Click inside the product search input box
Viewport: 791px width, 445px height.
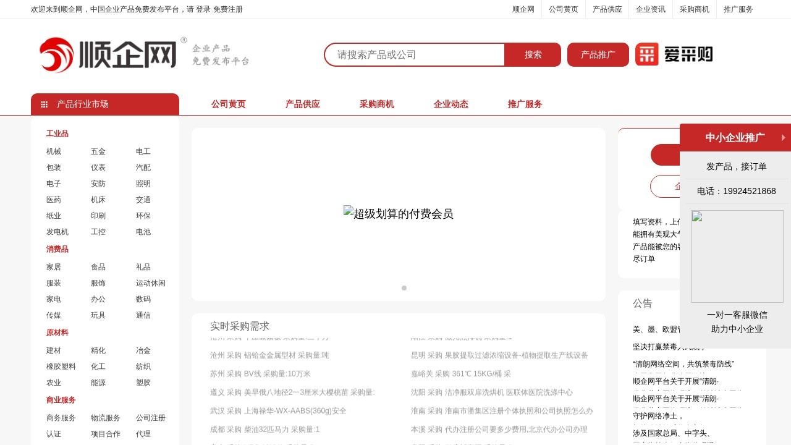click(x=414, y=54)
